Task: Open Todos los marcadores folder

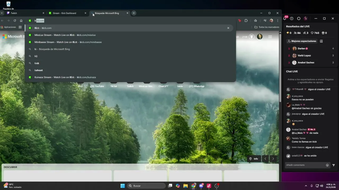Action: pyautogui.click(x=267, y=27)
